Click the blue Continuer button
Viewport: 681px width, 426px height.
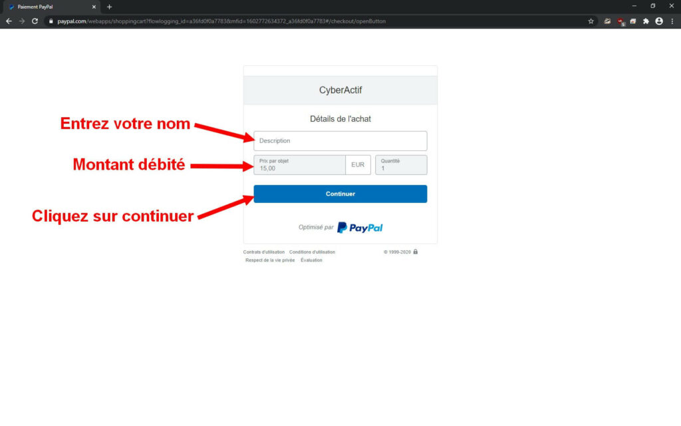[340, 194]
